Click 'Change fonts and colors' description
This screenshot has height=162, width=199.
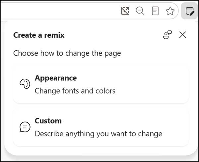click(x=75, y=91)
